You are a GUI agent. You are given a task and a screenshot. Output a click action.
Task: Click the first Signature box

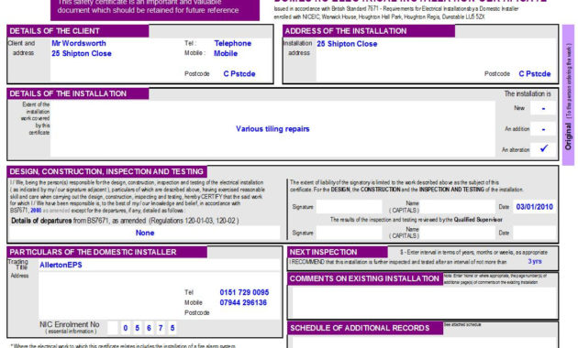point(349,207)
